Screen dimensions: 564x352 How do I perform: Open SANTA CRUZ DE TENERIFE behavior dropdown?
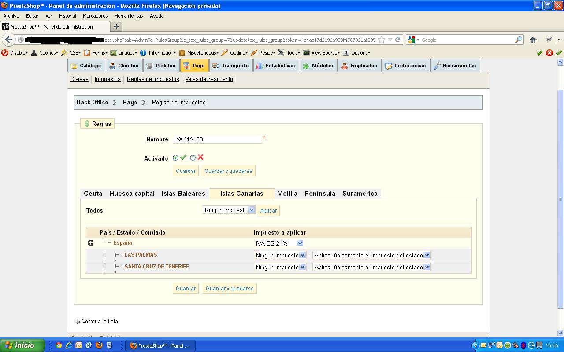371,267
